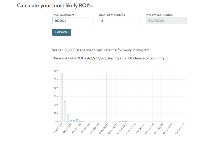Click the 60% y-axis label
The image size is (221, 142).
click(56, 71)
